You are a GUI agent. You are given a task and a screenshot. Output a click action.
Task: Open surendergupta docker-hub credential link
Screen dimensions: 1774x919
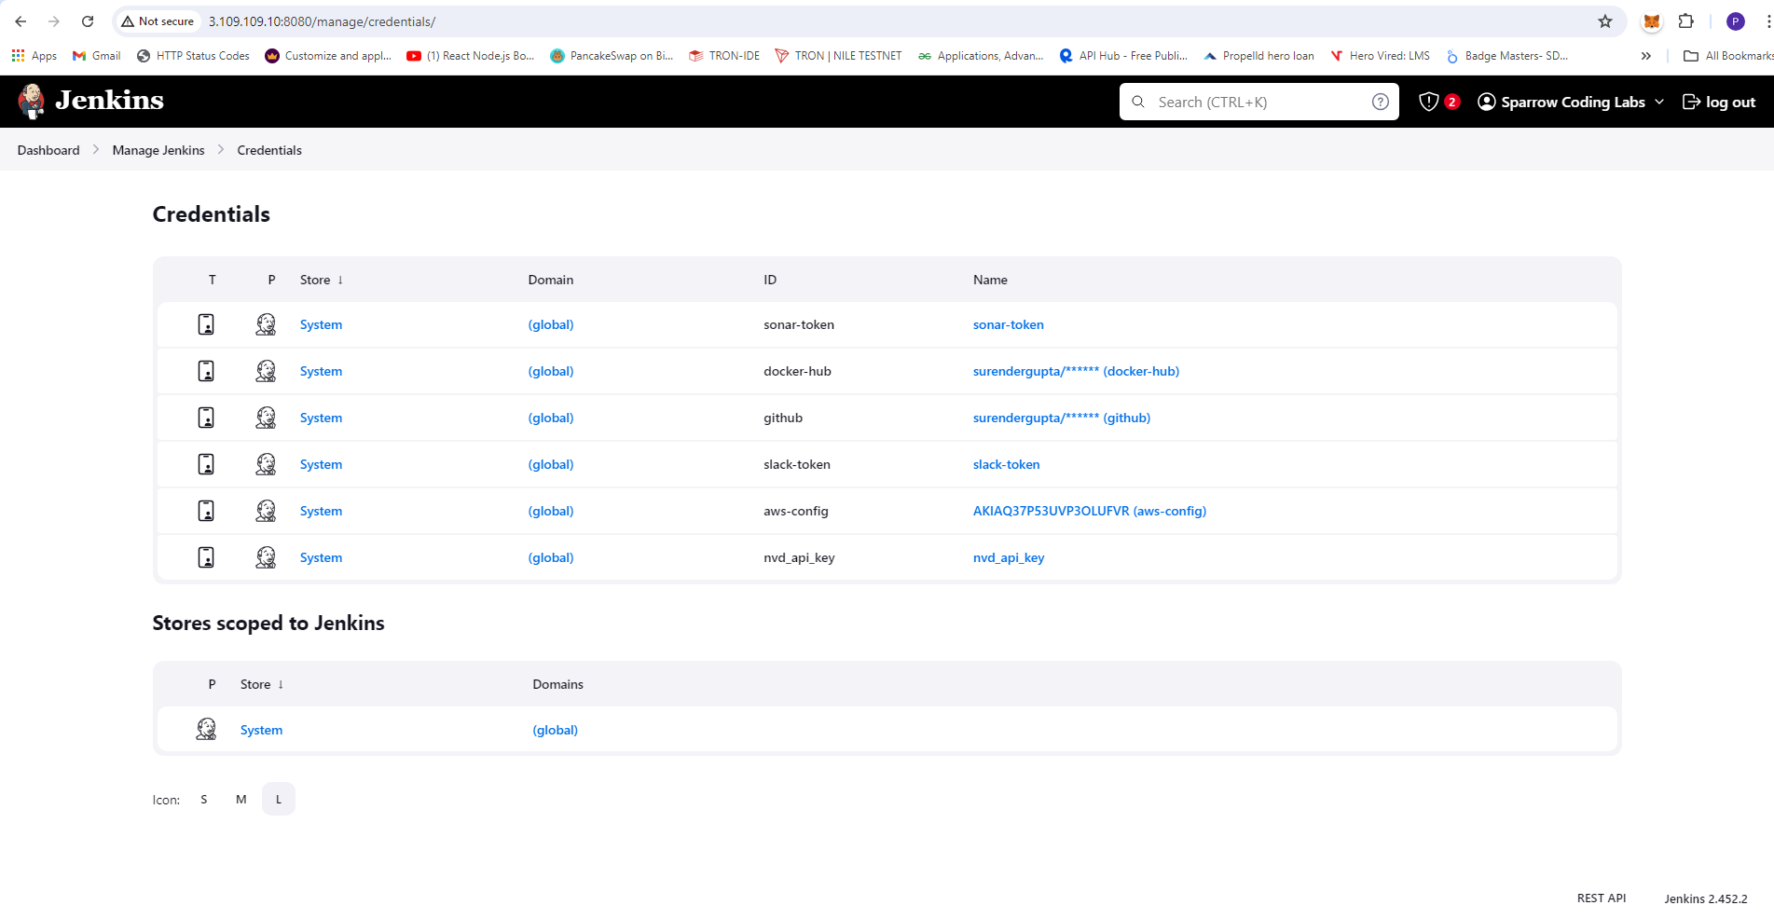point(1076,371)
